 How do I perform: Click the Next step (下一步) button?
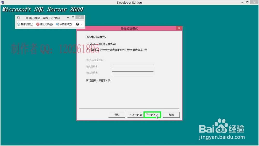click(x=152, y=115)
